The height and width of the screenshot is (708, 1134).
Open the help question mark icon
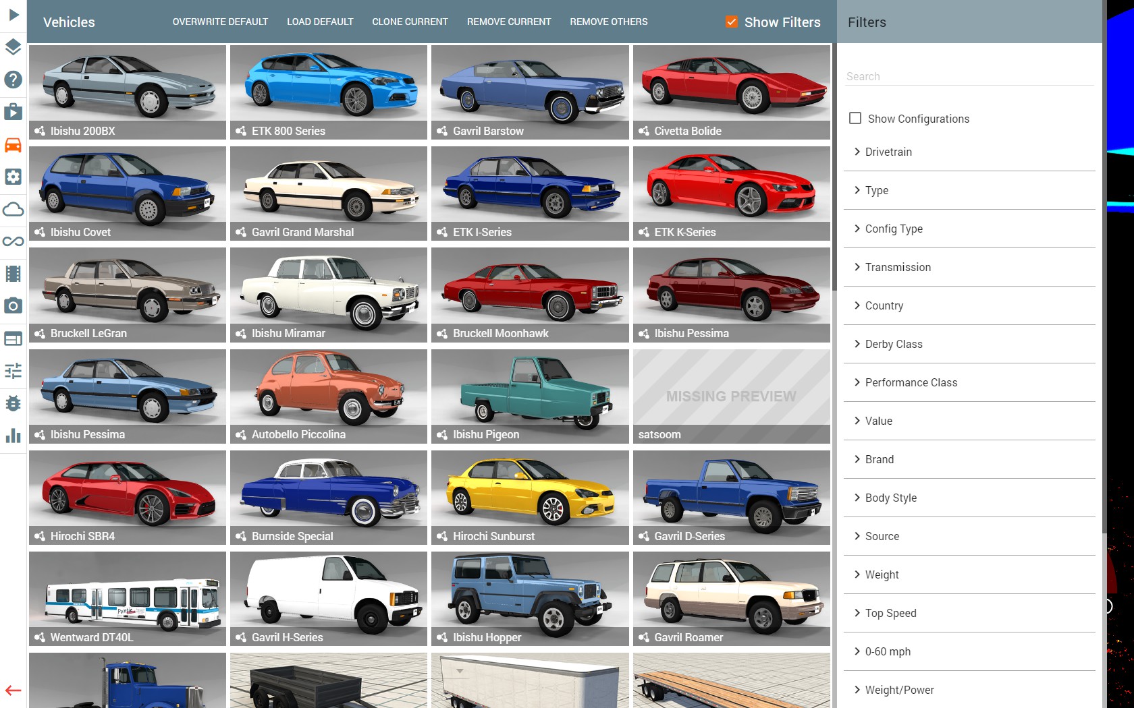pyautogui.click(x=13, y=80)
